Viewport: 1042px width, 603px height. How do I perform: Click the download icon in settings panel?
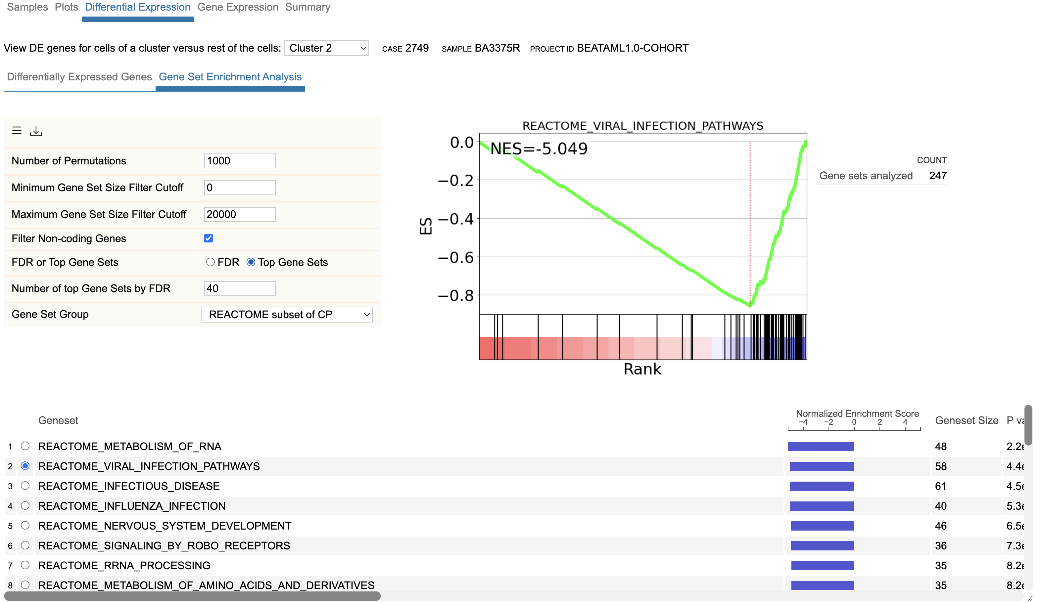36,131
